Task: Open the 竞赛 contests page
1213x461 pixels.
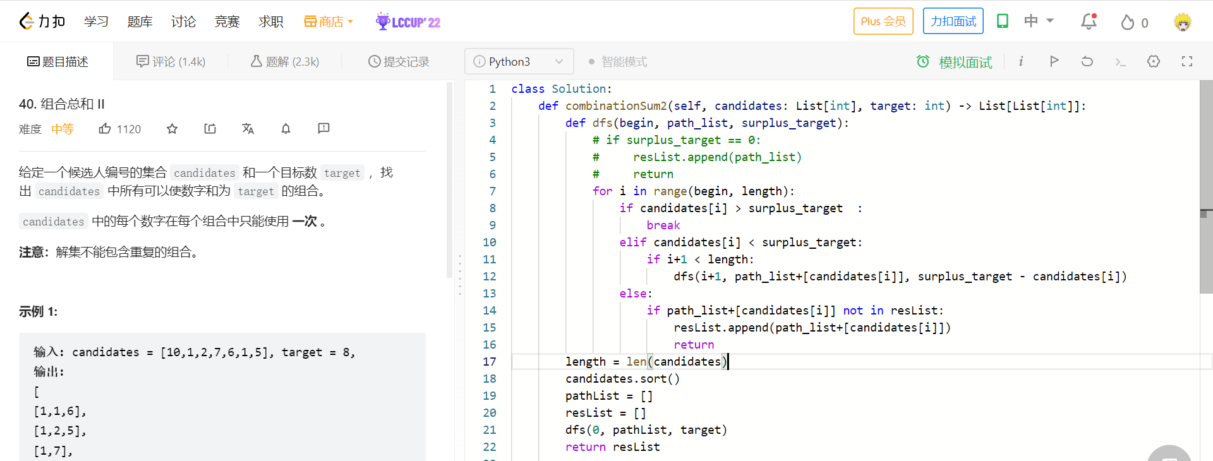Action: [227, 21]
